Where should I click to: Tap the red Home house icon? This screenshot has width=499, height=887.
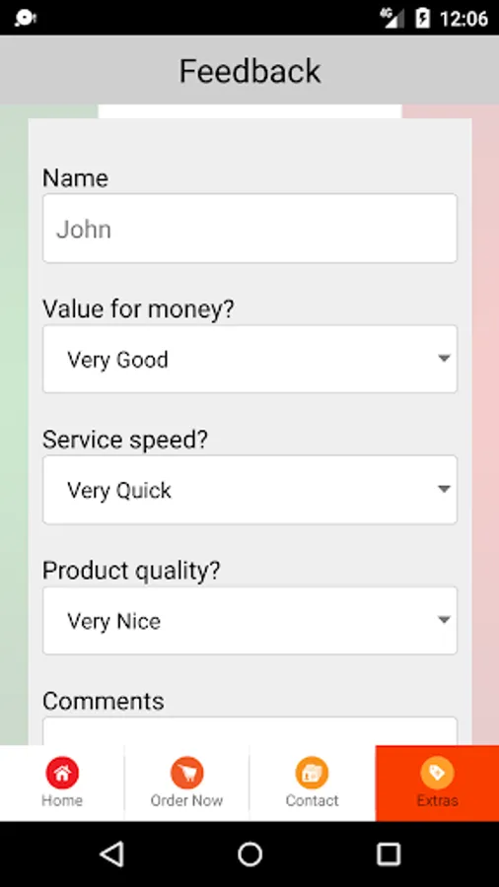coord(62,772)
